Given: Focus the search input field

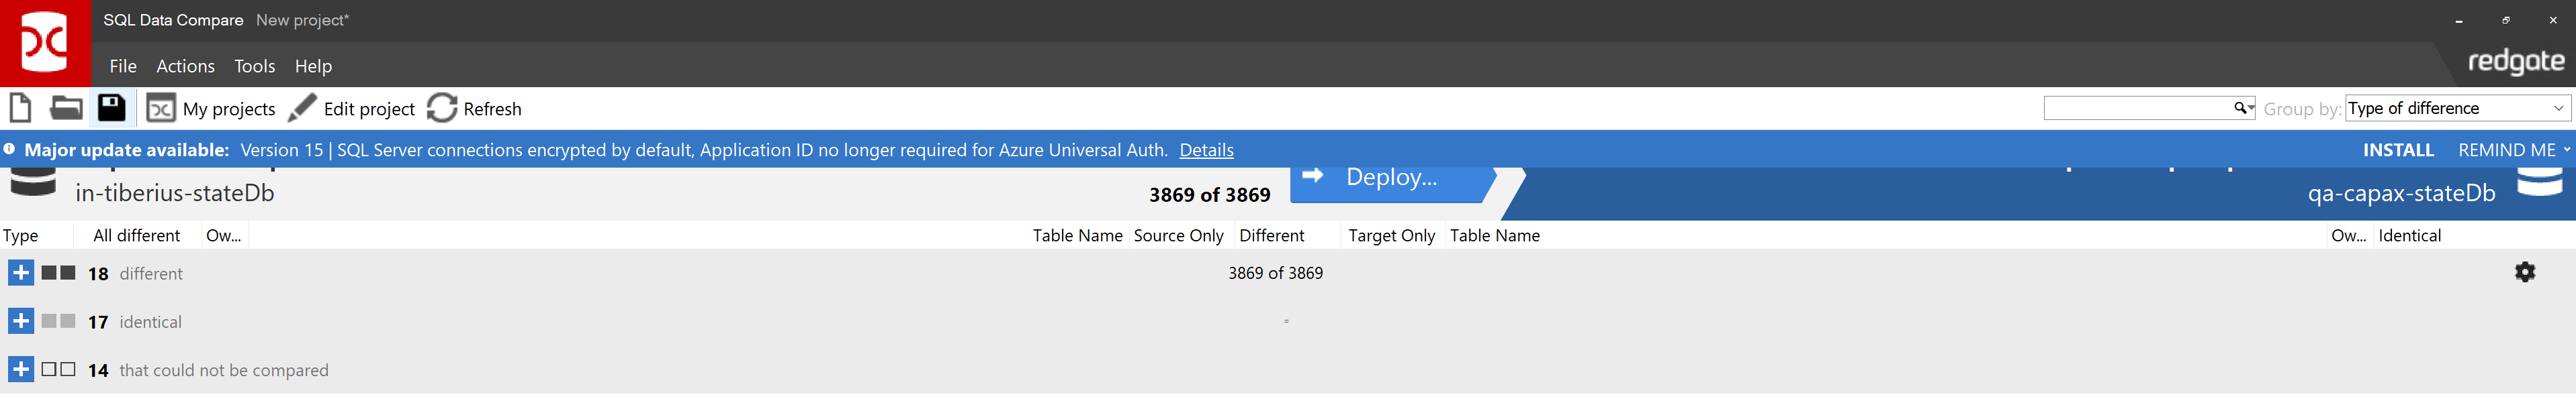Looking at the screenshot, I should [2138, 108].
